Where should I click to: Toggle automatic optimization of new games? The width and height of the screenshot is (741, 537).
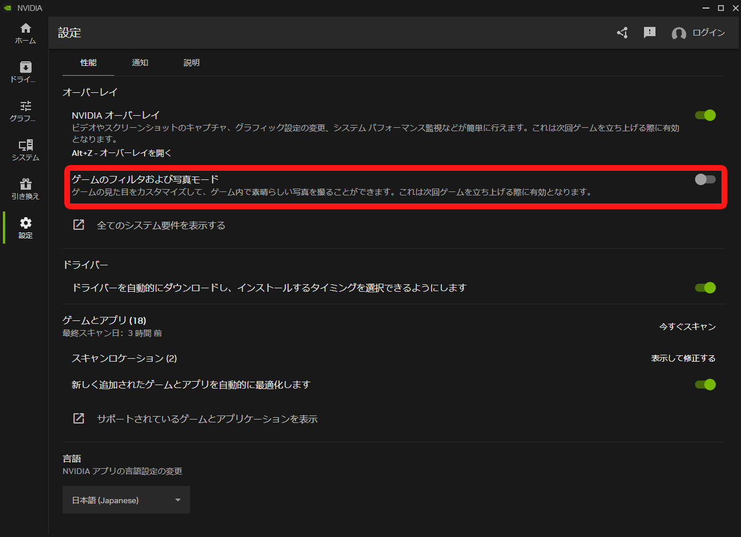coord(705,385)
